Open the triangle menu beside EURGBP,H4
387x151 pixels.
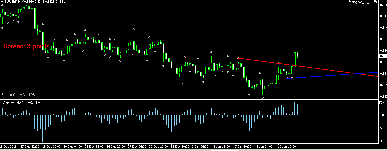[x=2, y=2]
